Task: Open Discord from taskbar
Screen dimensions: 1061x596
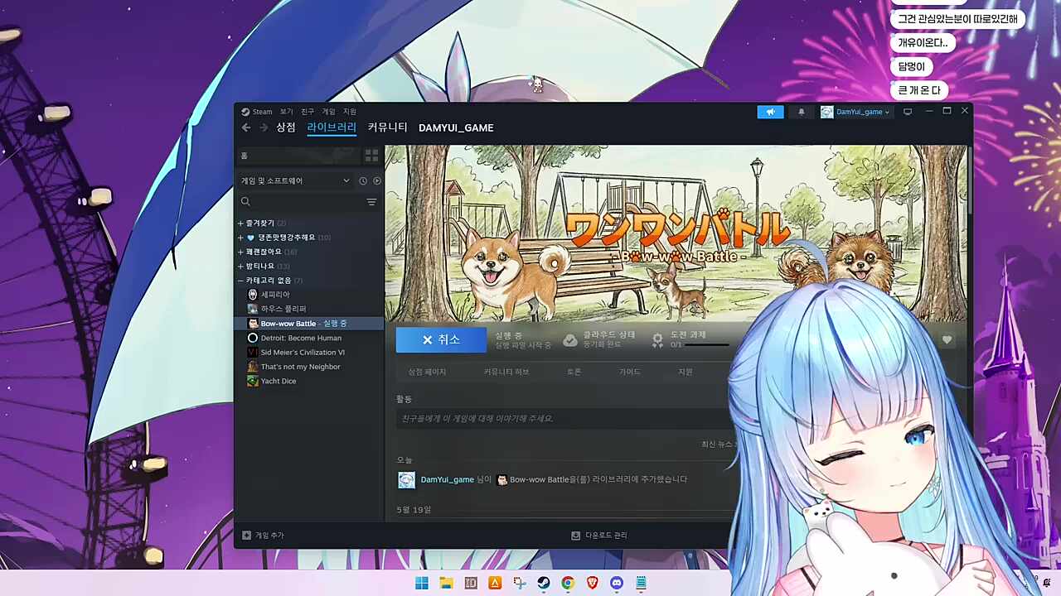Action: (617, 583)
